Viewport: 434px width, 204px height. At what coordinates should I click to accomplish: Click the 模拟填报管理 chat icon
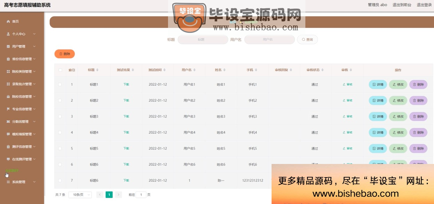click(8, 134)
